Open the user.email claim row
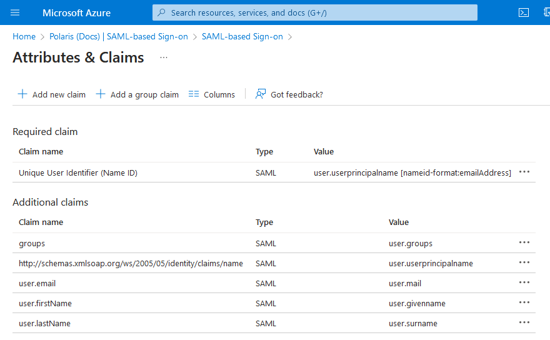This screenshot has width=550, height=340. pos(37,283)
